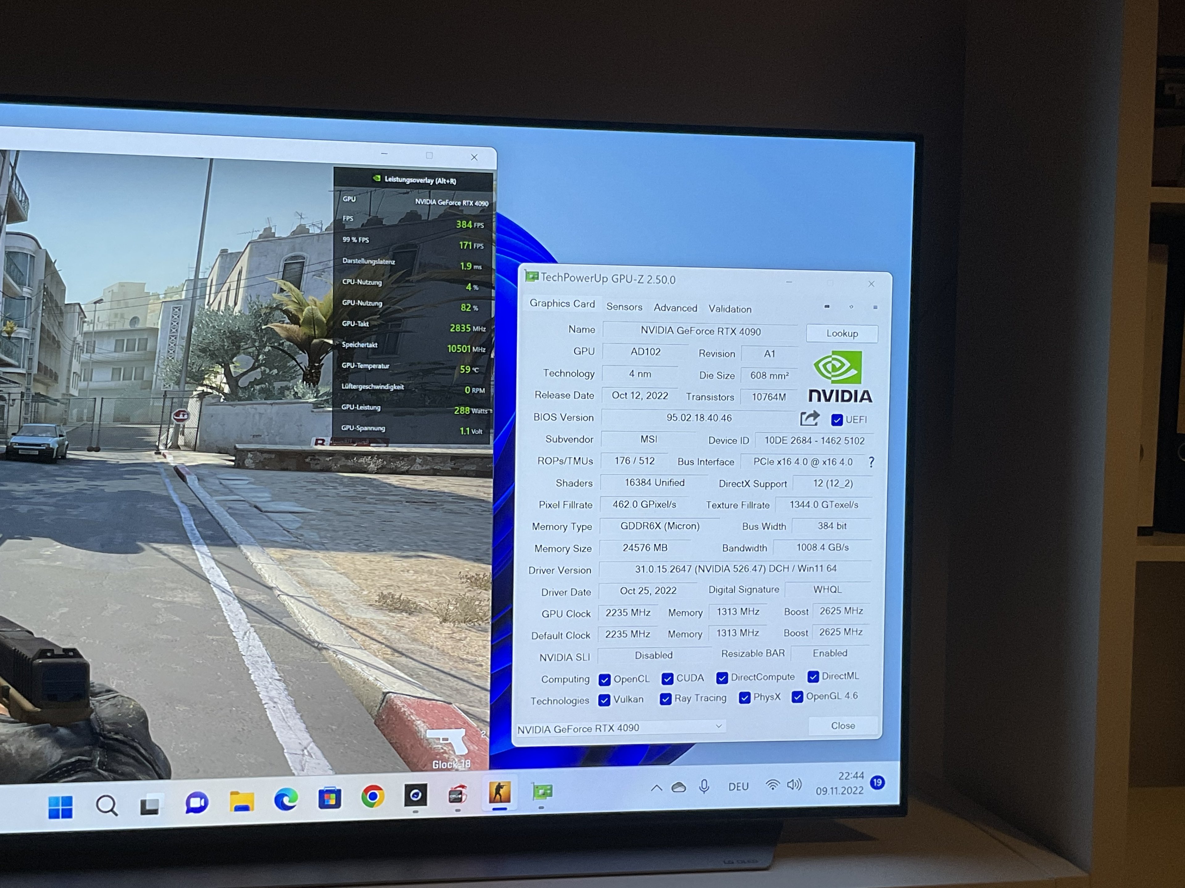Click the BIOS export share icon
The height and width of the screenshot is (888, 1185).
tap(809, 418)
